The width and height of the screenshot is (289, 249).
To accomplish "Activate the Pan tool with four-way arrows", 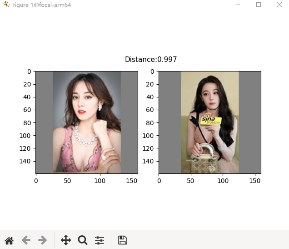I will coord(66,240).
